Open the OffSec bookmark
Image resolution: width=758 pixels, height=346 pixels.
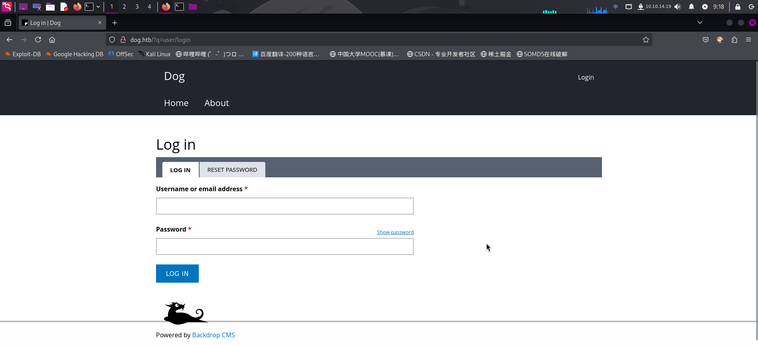121,54
